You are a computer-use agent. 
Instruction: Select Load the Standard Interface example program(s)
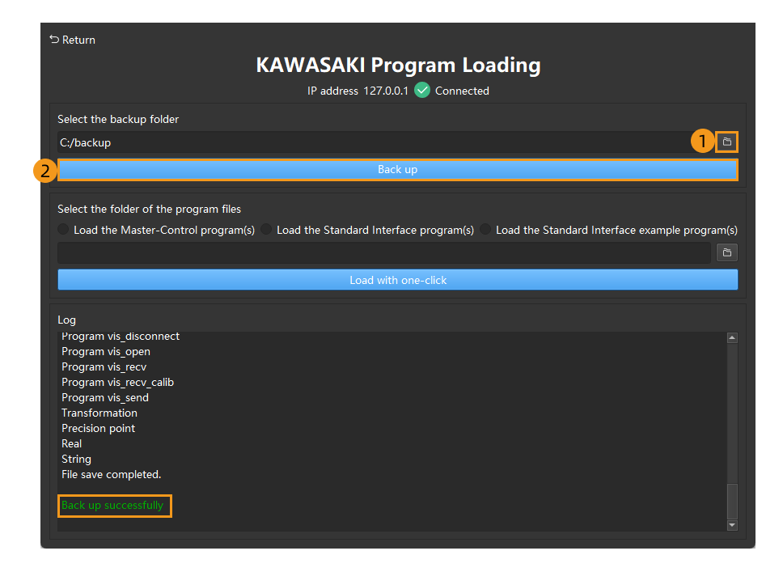click(485, 229)
